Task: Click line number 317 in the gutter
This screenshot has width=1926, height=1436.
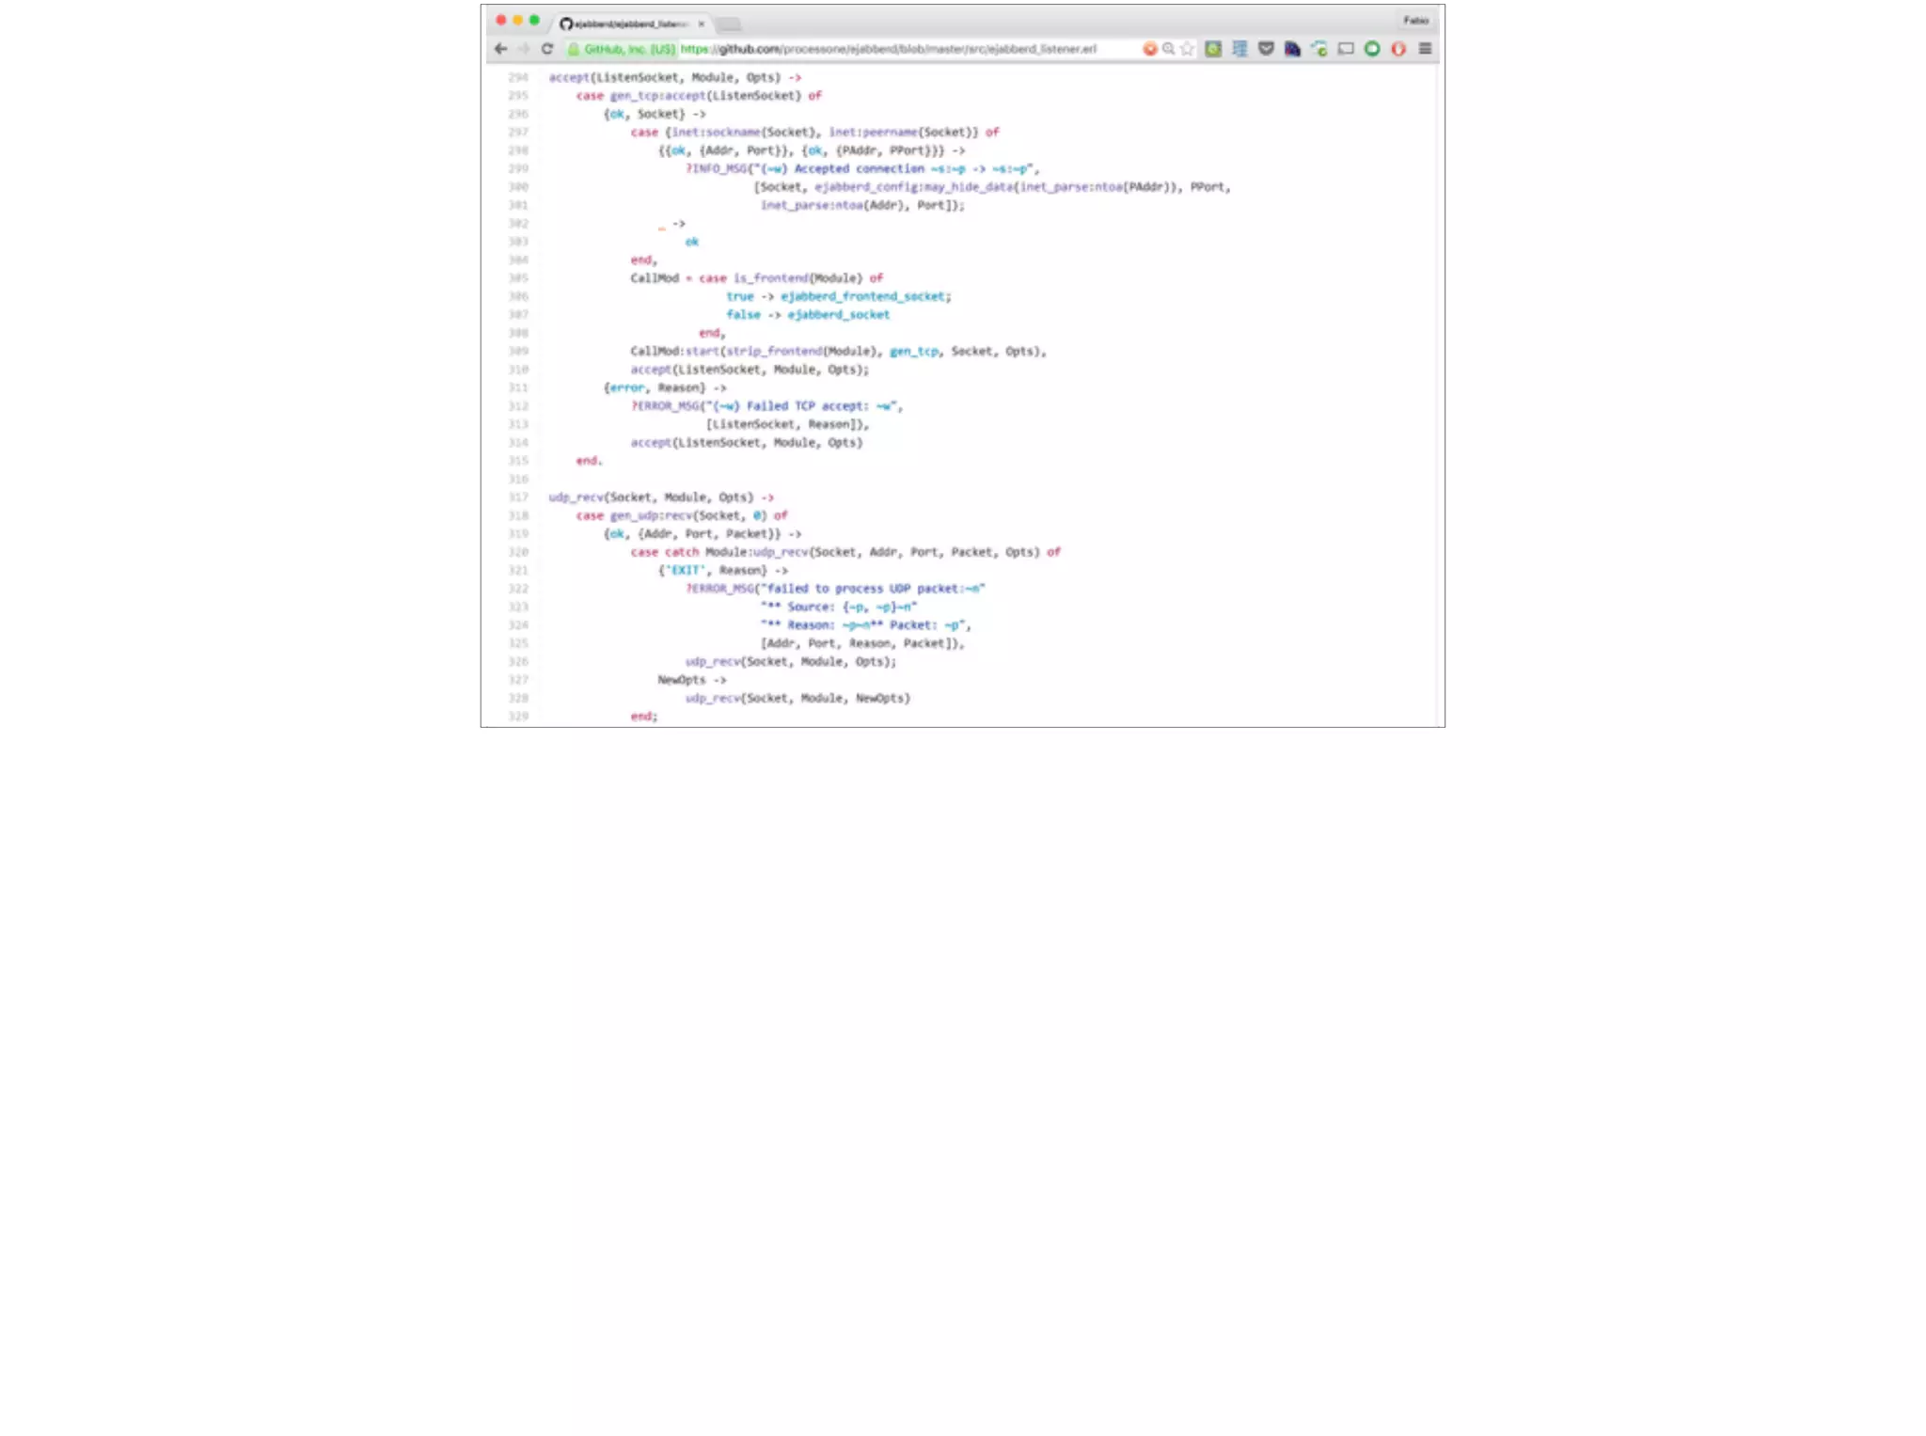Action: pos(518,497)
